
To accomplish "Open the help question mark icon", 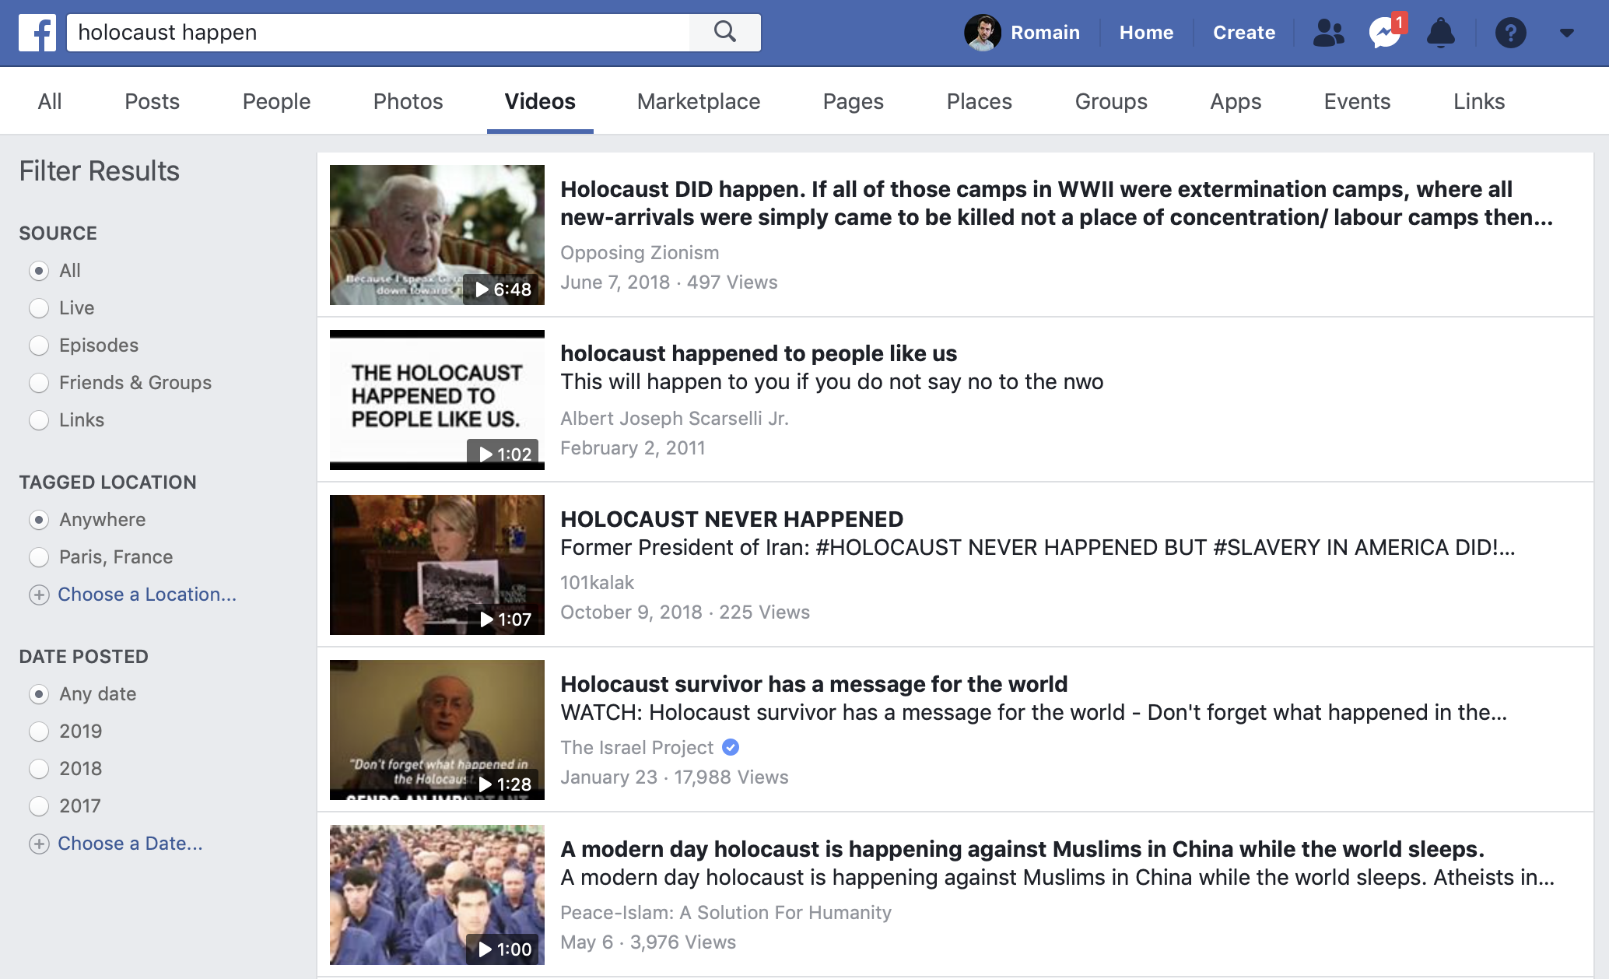I will click(x=1510, y=33).
